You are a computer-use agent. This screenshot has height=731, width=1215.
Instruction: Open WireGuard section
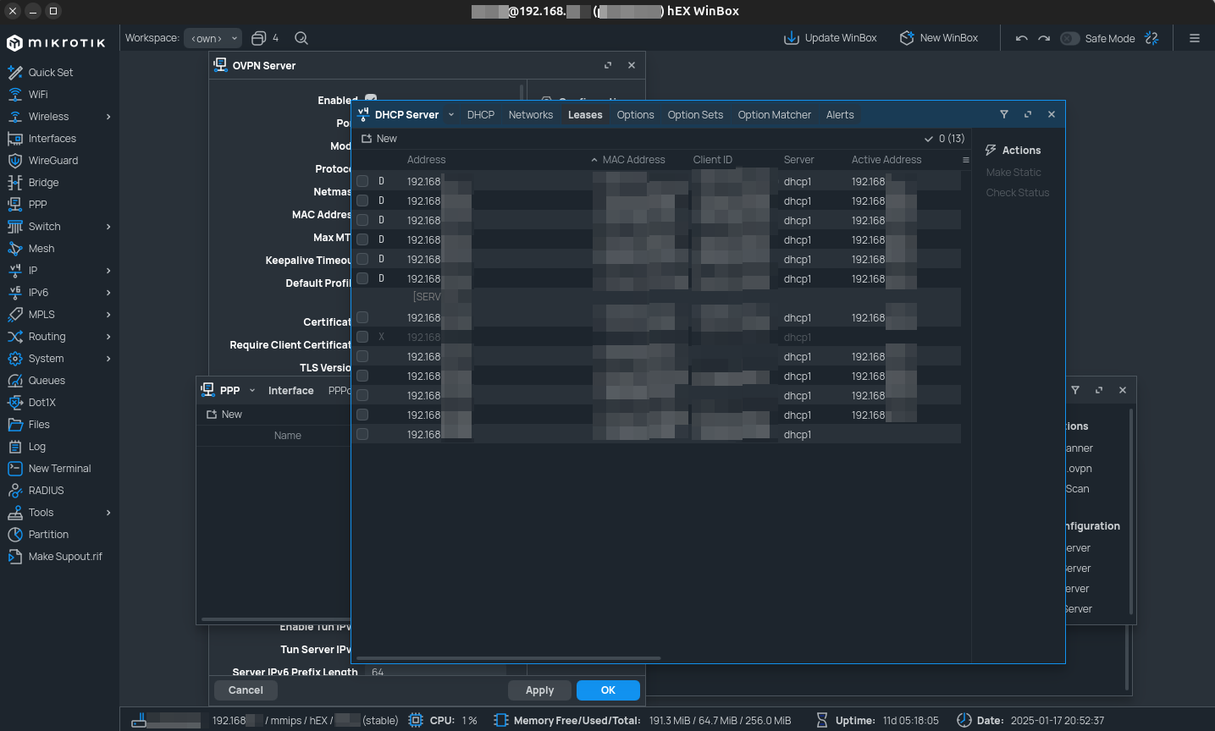pos(52,161)
